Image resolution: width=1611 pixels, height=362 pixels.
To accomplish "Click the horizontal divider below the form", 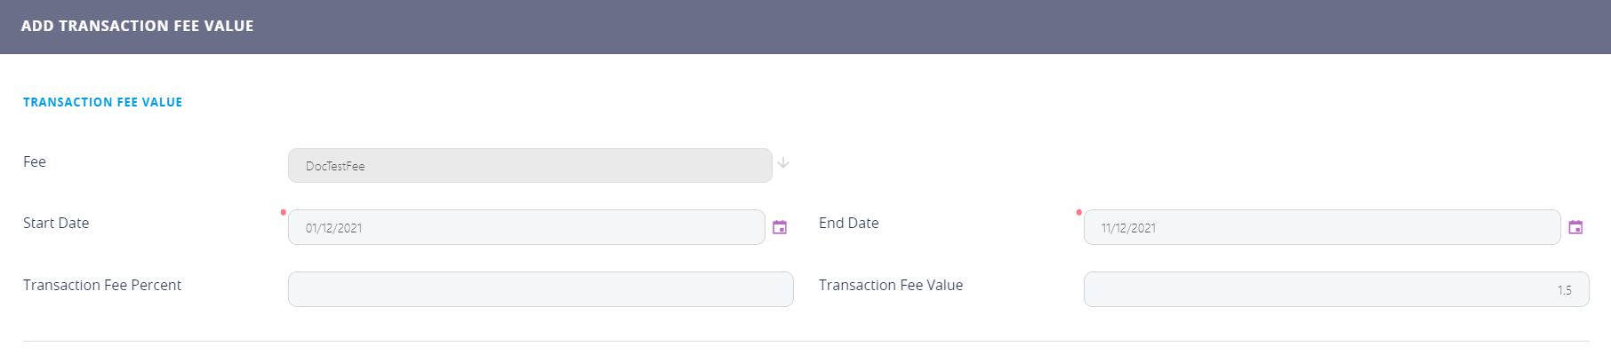I will 805,342.
